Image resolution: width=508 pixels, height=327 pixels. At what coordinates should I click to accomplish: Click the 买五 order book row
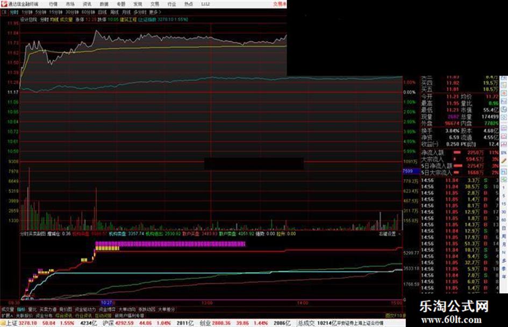[x=460, y=89]
